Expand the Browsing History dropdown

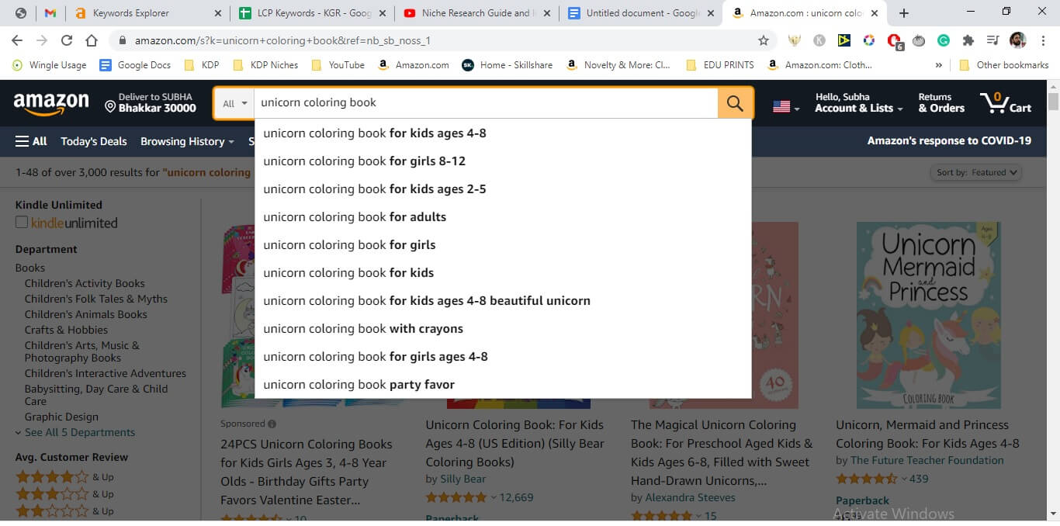(187, 141)
